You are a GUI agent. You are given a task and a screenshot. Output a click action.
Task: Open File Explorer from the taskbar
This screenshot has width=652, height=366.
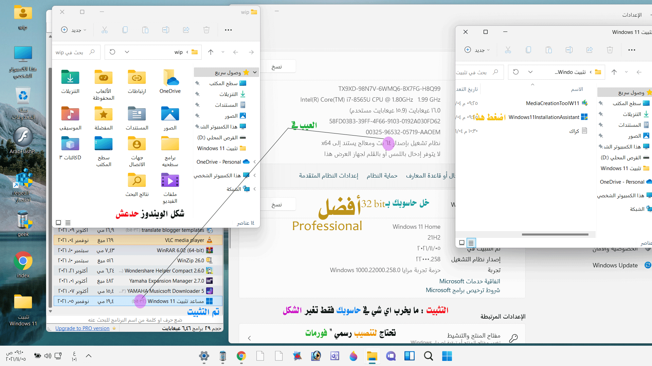pos(372,356)
